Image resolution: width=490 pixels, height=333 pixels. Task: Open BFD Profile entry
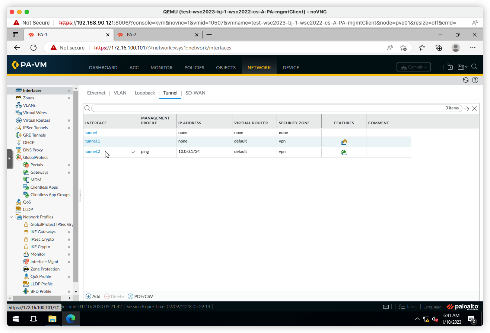[41, 291]
